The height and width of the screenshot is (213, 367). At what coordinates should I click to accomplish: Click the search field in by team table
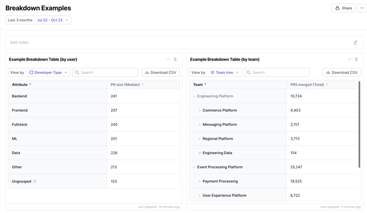coord(277,72)
